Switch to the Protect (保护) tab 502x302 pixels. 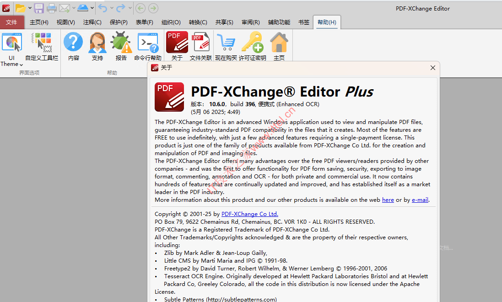(x=119, y=22)
